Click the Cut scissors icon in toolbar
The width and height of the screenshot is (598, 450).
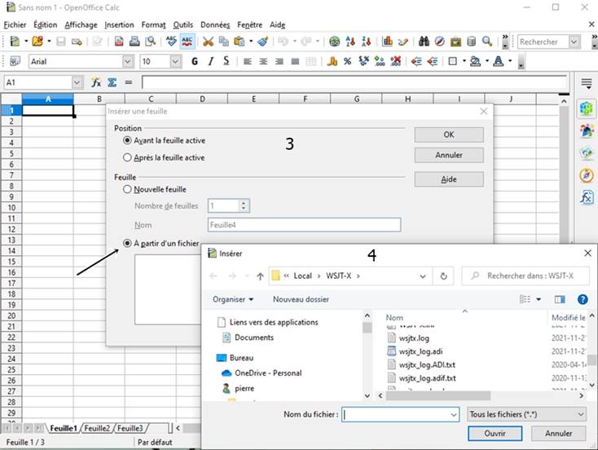pos(208,42)
